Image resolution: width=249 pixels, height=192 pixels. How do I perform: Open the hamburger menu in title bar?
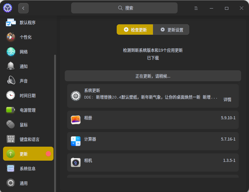click(x=196, y=8)
